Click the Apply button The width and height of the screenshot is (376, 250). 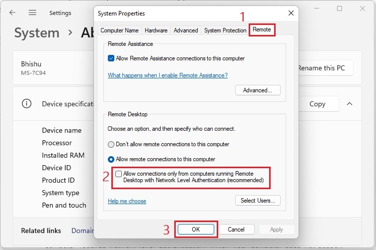277,230
